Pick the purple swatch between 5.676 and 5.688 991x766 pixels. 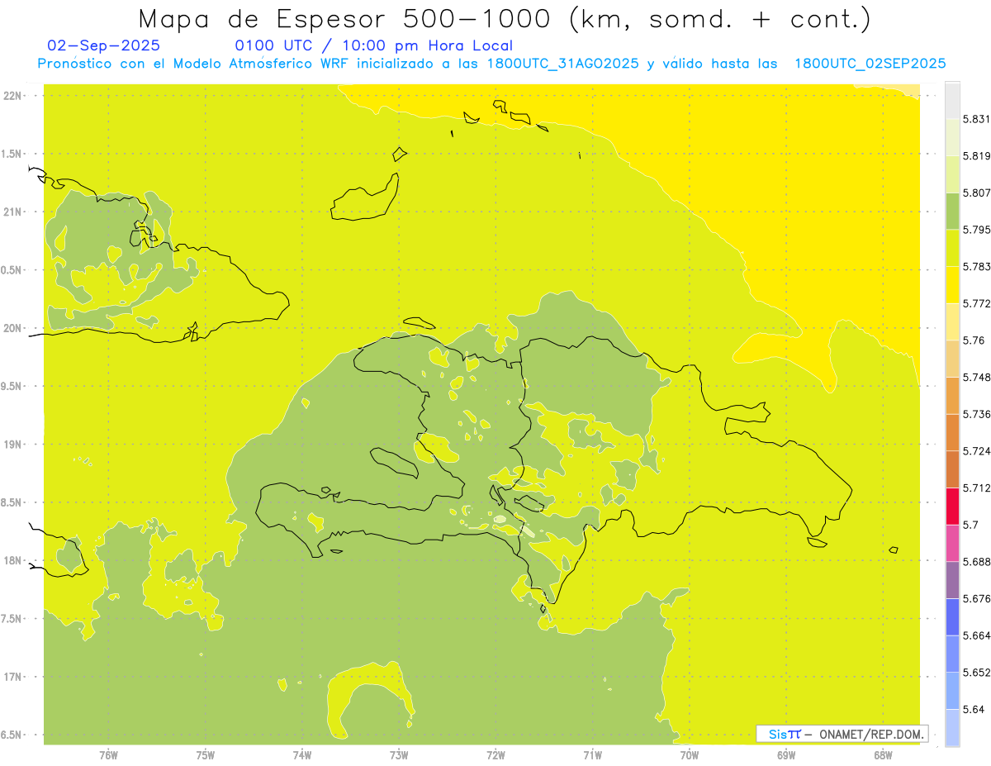952,579
